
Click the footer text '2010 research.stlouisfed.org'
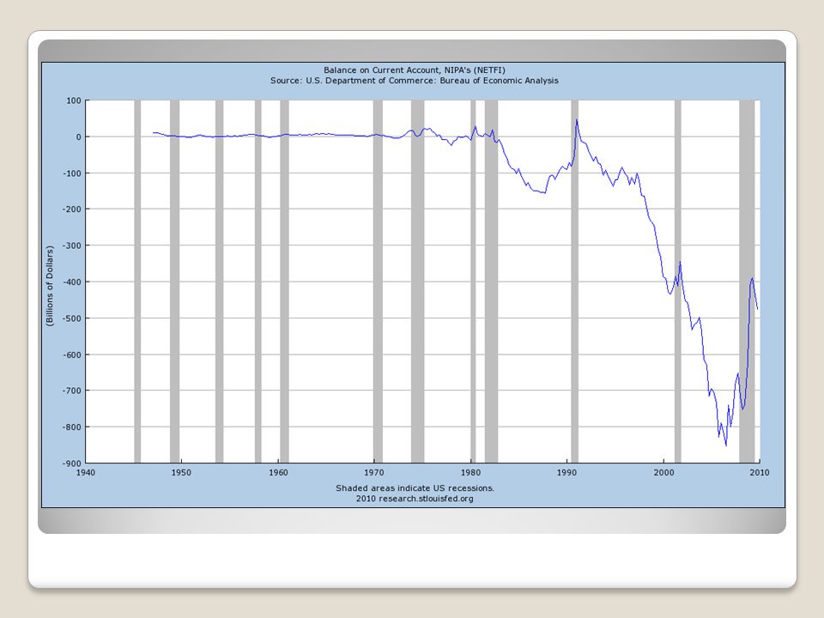coord(414,498)
